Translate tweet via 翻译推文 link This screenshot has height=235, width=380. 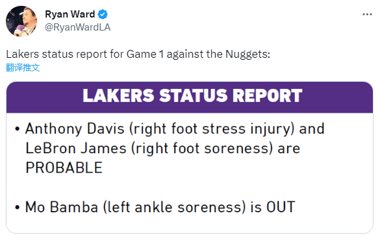23,68
